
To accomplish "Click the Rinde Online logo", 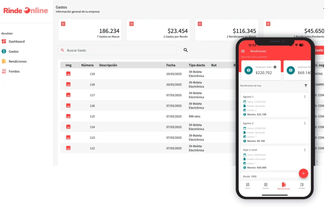I will [x=26, y=11].
